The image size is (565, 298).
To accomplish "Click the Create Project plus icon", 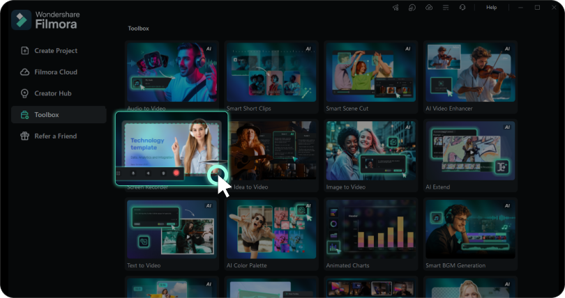I will (x=25, y=51).
